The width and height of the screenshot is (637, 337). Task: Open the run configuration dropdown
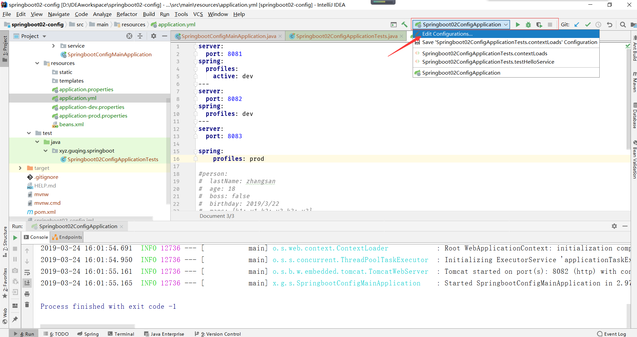461,25
